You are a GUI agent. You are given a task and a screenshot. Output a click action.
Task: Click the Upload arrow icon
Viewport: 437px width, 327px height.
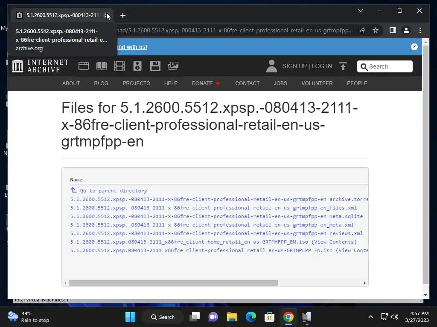(x=343, y=66)
